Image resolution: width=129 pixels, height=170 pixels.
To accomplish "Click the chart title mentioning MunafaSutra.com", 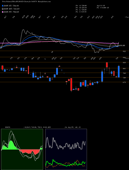I will [26, 2].
